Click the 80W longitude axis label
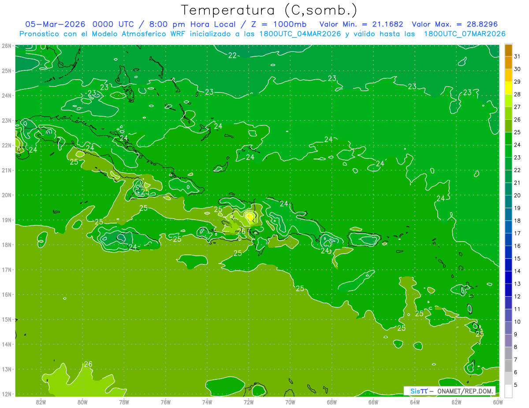The image size is (529, 408). tap(82, 402)
